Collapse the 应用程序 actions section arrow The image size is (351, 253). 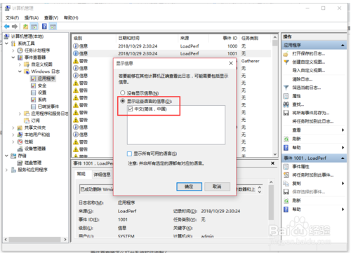343,45
